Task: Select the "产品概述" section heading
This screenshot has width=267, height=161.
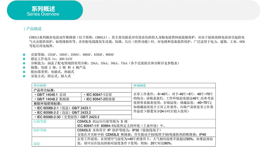Action: tap(34, 29)
